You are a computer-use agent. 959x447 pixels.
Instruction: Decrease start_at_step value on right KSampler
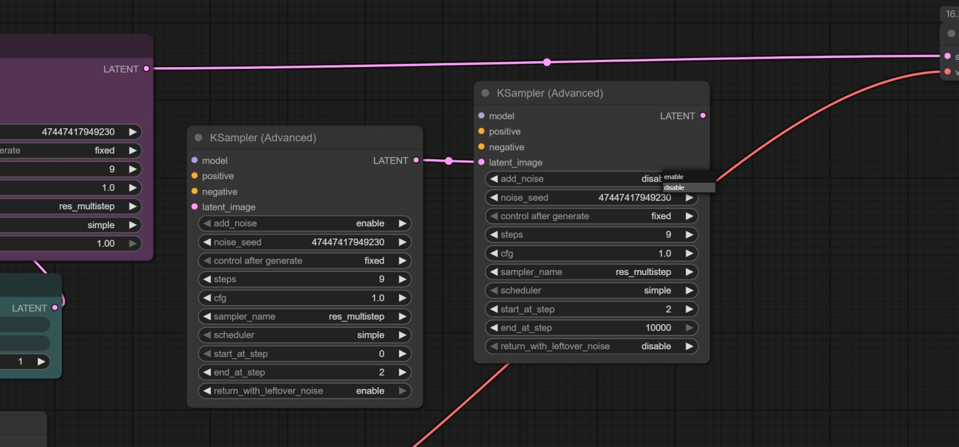494,309
